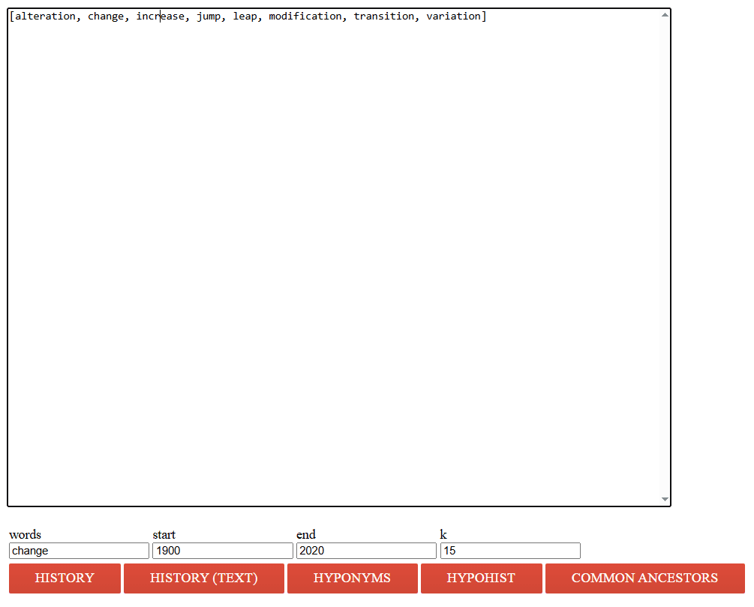Click the HISTORY button

coord(65,578)
